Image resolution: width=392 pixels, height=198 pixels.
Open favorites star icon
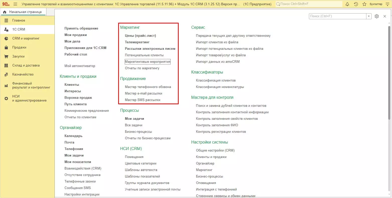point(364,4)
